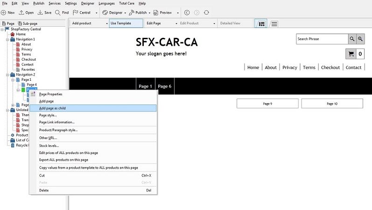Click the Use Template button
Image resolution: width=372 pixels, height=210 pixels.
tap(126, 23)
